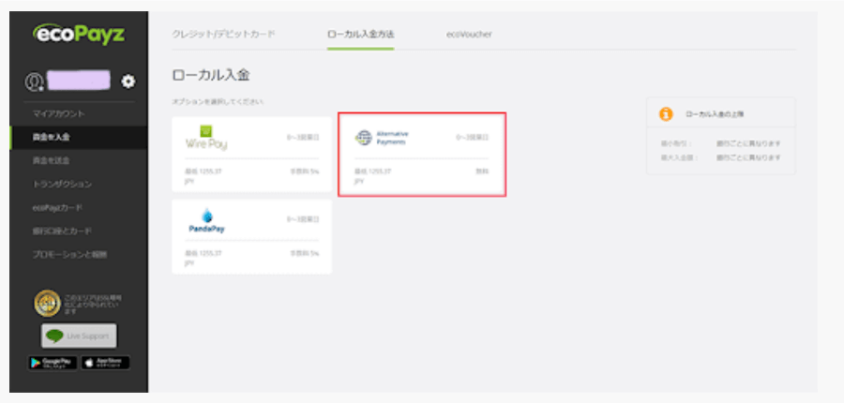Open the user profile avatar icon

35,82
